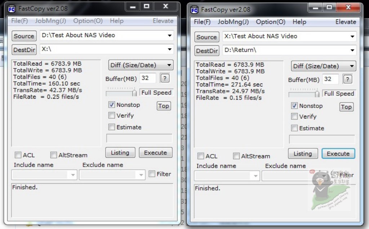Click Source button in right window
Screen dimensions: 369x229
click(206, 37)
